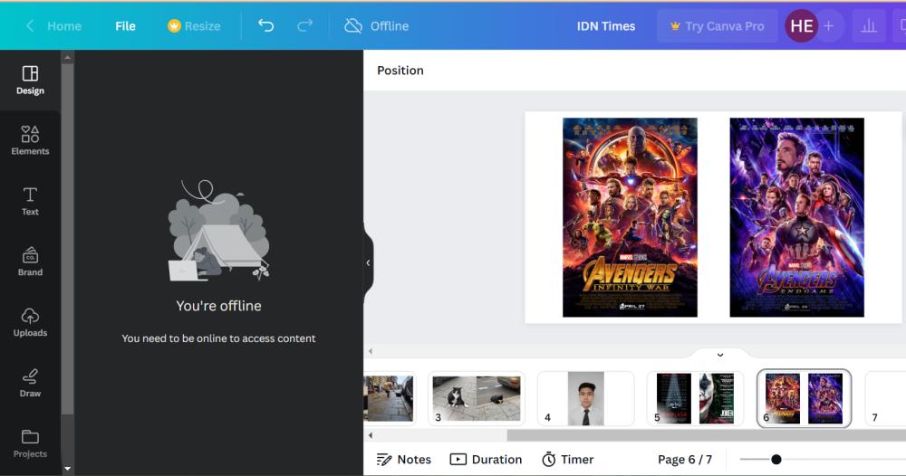Click the side panel scroll up arrow
The image size is (906, 476).
[x=68, y=57]
